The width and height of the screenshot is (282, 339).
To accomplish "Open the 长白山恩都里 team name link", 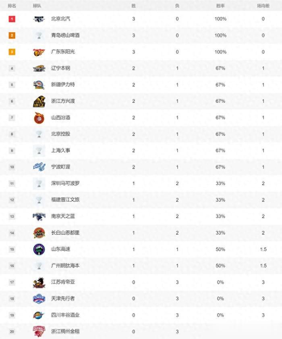I will [65, 233].
